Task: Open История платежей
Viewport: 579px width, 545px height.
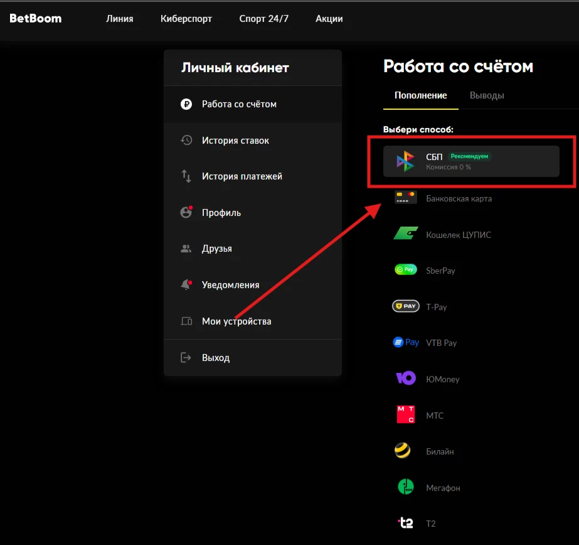Action: pyautogui.click(x=253, y=176)
